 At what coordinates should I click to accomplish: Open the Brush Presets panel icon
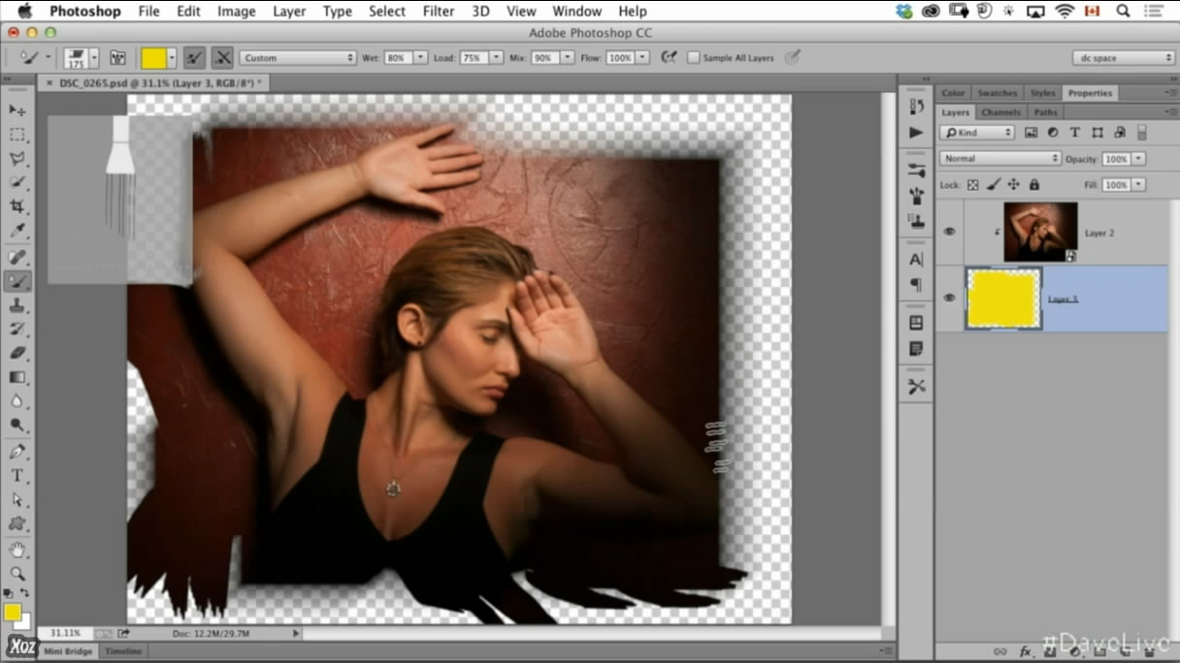tap(916, 170)
